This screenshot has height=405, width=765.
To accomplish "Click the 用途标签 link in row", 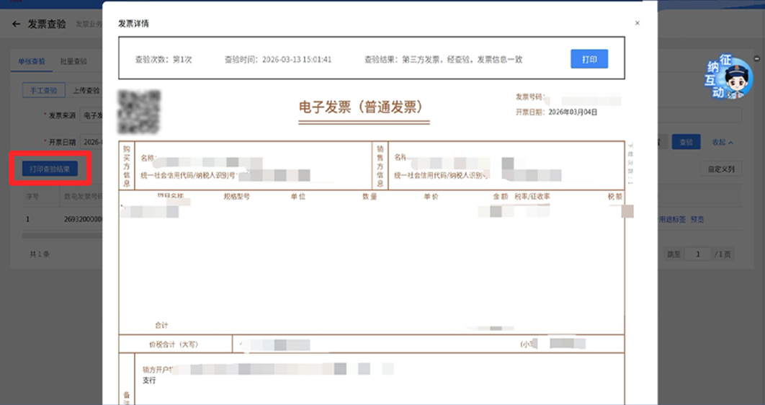I will 672,220.
